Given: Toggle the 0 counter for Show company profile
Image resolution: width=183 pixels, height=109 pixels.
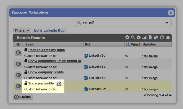Looking at the screenshot, I should pyautogui.click(x=18, y=75).
